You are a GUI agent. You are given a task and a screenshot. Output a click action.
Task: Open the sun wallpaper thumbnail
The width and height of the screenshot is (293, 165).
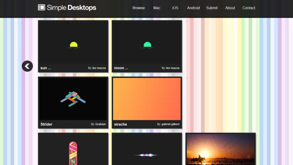73,42
